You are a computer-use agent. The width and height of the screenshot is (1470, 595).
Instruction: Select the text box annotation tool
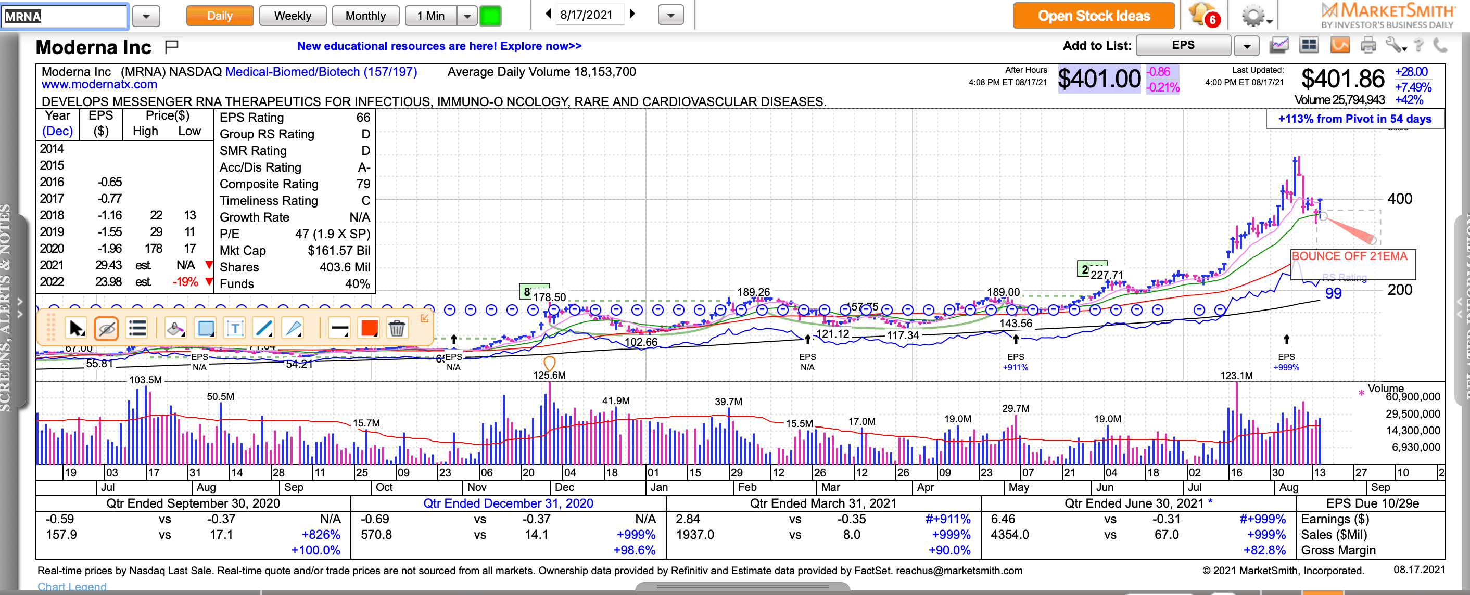[235, 328]
